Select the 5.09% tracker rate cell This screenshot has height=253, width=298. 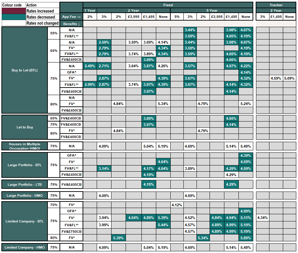289,78
